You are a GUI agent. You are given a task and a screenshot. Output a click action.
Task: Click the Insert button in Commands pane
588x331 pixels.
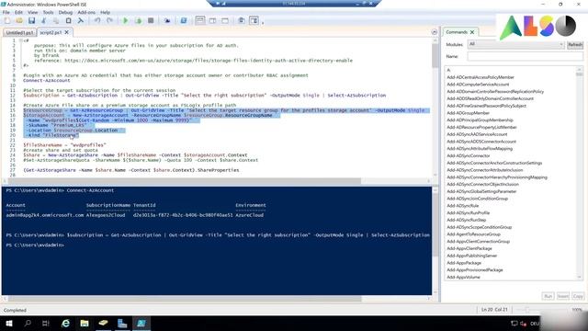pyautogui.click(x=562, y=296)
